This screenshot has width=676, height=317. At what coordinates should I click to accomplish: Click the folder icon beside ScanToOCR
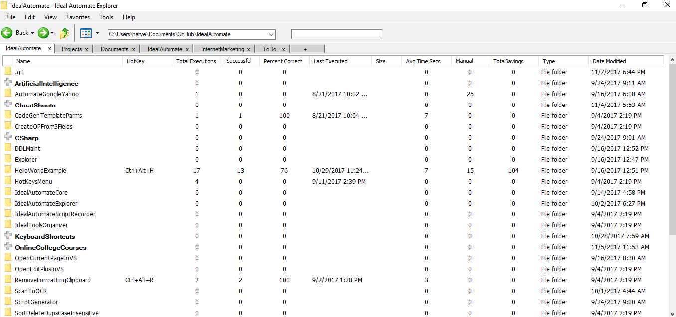pos(8,291)
